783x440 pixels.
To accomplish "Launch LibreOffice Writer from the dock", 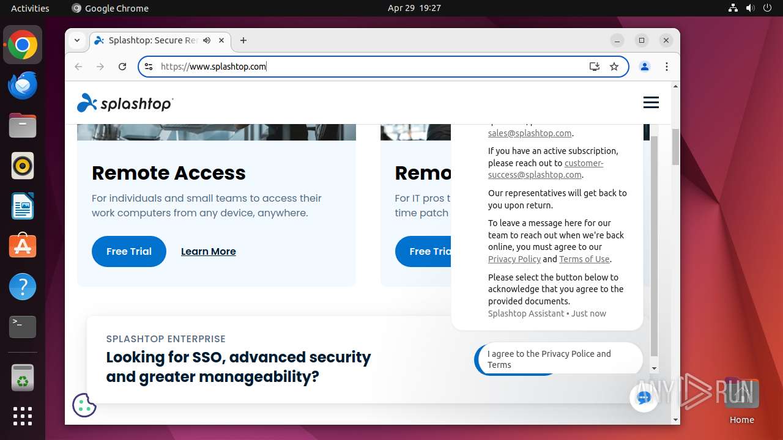I will (x=23, y=207).
